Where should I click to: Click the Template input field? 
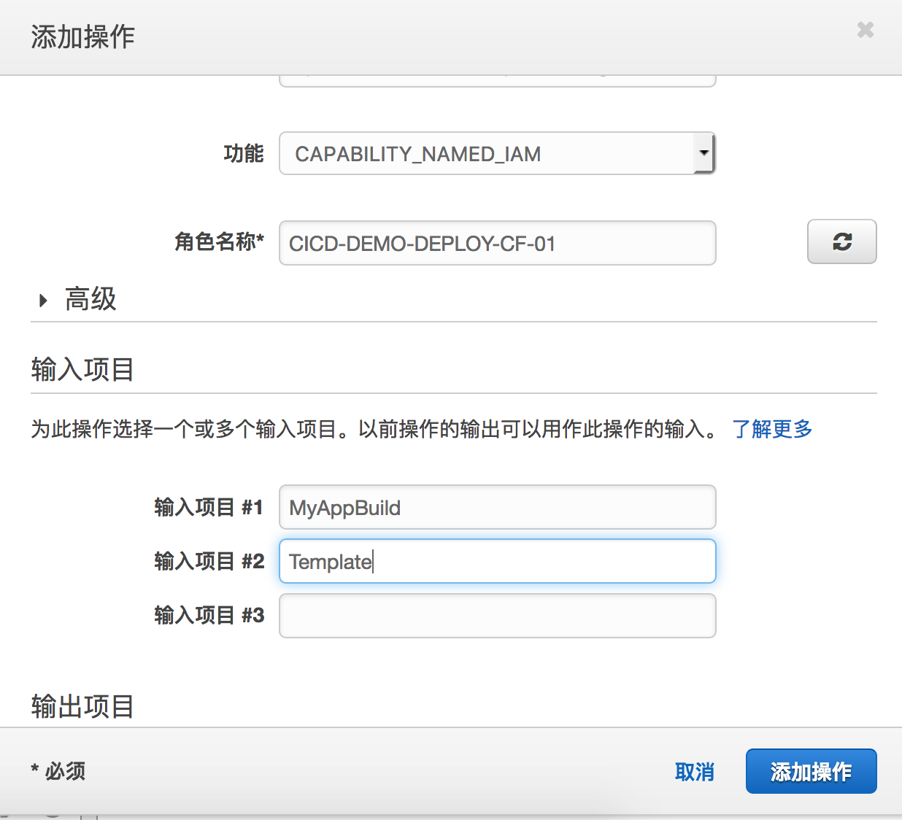[x=496, y=561]
